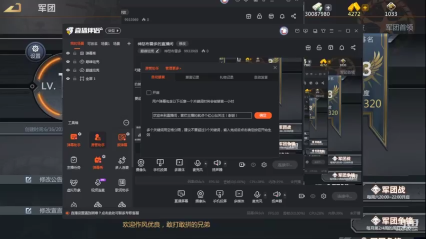426x239 pixels.
Task: Toggle lock on 弹幕秀 source
Action: pyautogui.click(x=75, y=54)
